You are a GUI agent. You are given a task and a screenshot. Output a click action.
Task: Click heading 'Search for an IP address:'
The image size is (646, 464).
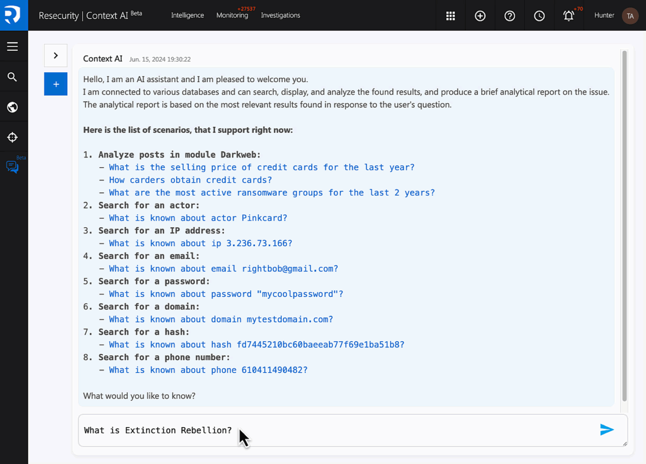[162, 231]
